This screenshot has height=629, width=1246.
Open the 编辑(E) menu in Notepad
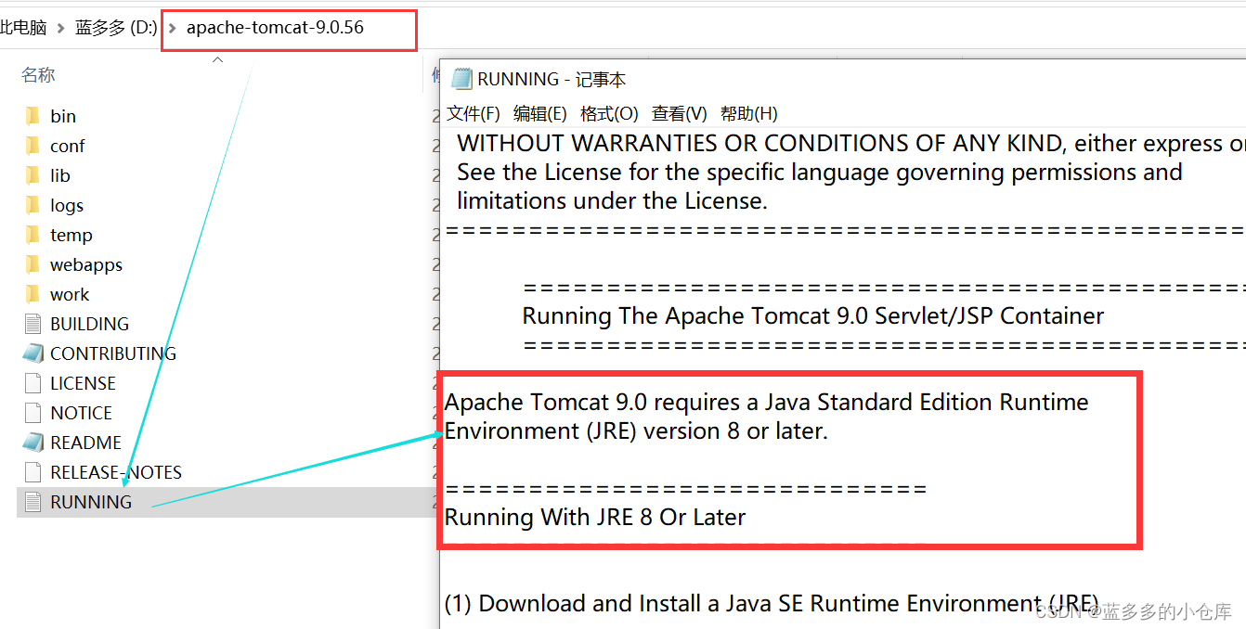[540, 113]
